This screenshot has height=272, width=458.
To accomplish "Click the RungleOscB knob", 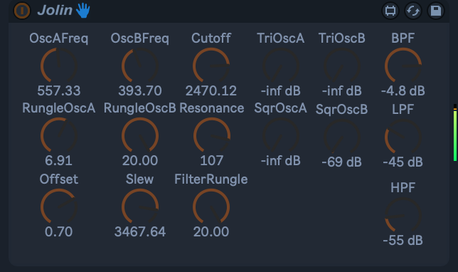I will (x=140, y=135).
